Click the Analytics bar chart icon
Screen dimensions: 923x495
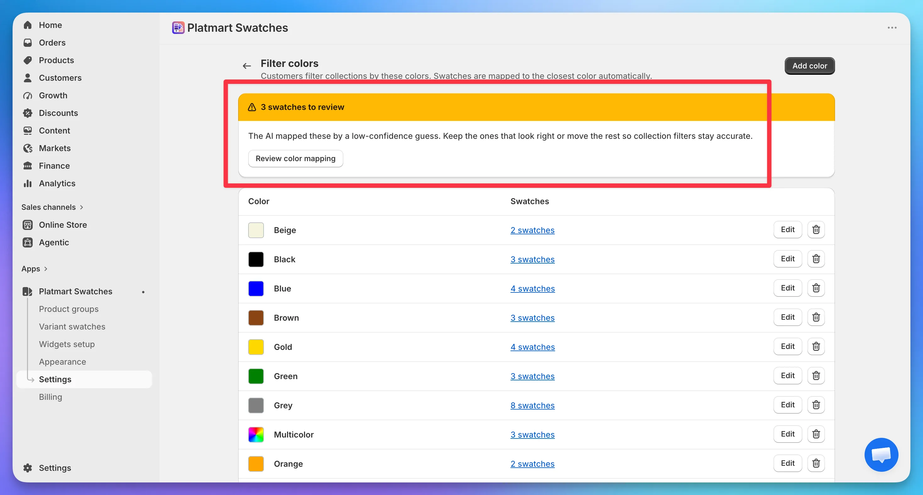pos(28,183)
